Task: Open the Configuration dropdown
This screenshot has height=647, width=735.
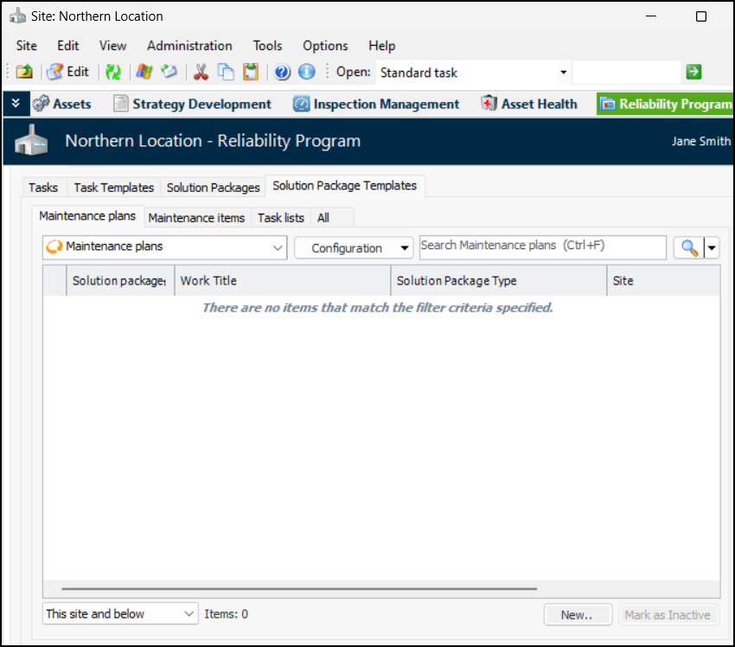Action: point(354,247)
